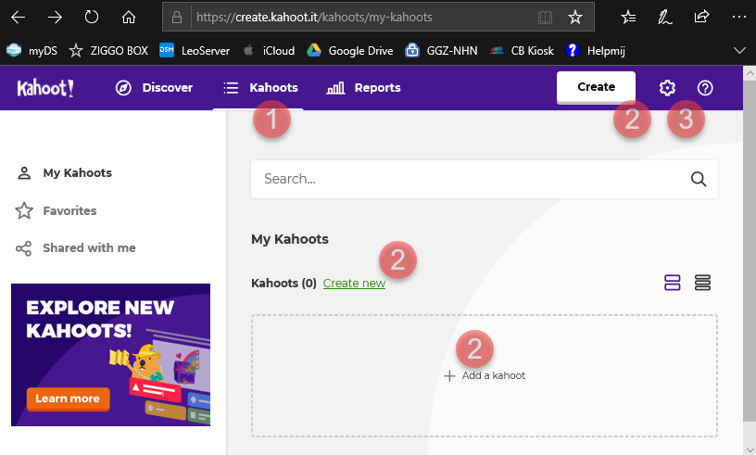Open the Kahoot help icon

705,88
